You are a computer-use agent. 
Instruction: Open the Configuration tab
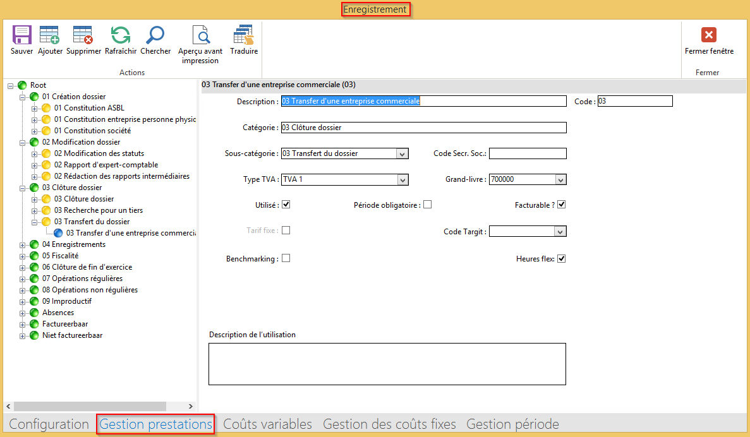[49, 424]
